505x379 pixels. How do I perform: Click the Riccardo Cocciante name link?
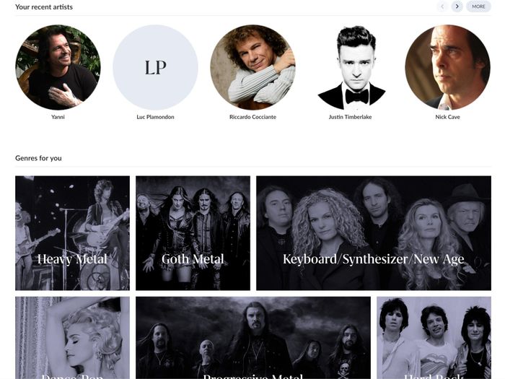click(252, 117)
